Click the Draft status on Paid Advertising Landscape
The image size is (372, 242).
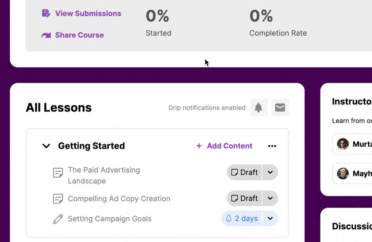tap(245, 172)
